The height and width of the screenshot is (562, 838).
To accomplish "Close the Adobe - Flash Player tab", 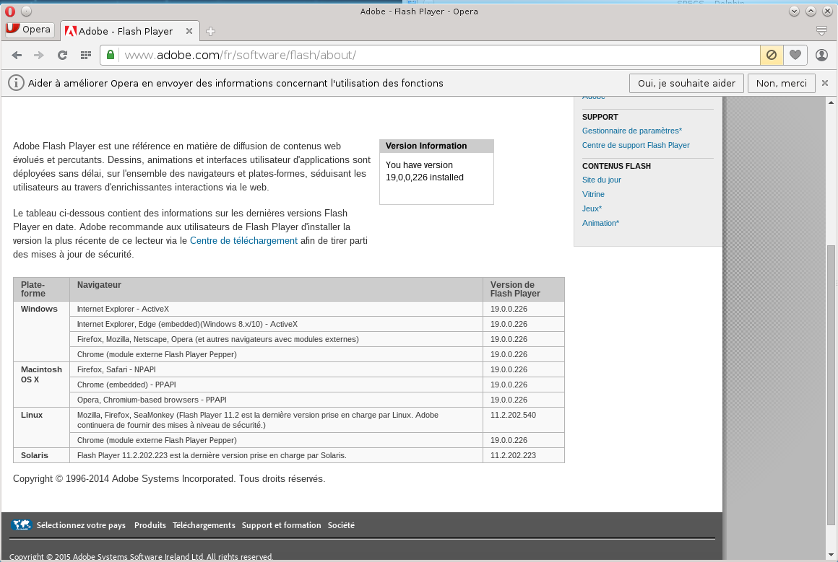I will pos(189,31).
